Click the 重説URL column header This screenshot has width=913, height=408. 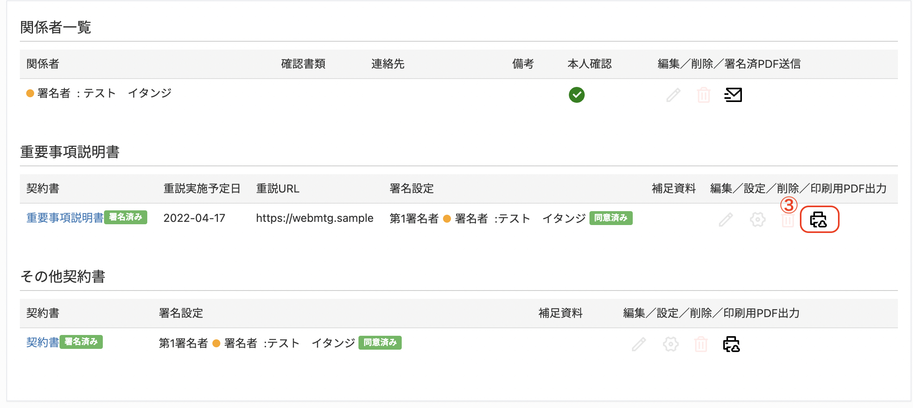[x=277, y=189]
